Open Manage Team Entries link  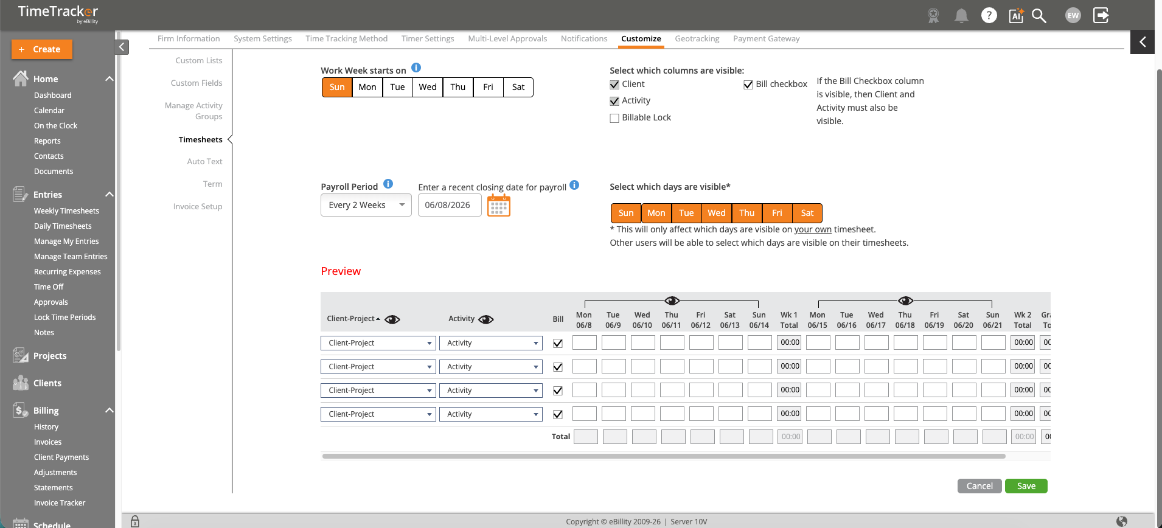tap(71, 256)
